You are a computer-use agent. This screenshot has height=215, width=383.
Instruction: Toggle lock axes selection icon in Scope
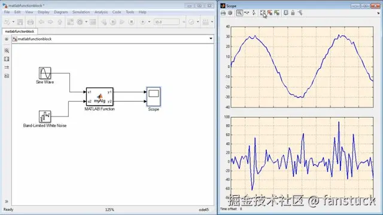[x=293, y=13]
